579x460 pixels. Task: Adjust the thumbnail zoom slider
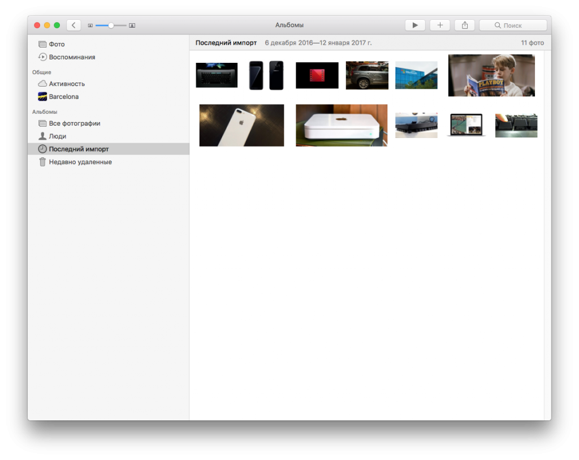[x=111, y=25]
